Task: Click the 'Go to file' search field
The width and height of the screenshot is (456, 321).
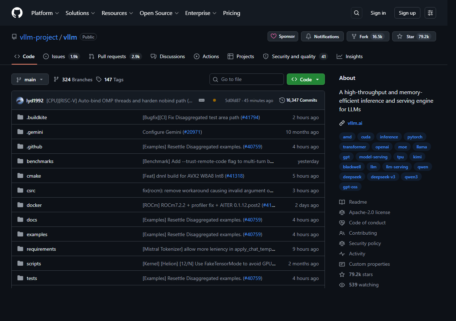Action: (x=247, y=79)
